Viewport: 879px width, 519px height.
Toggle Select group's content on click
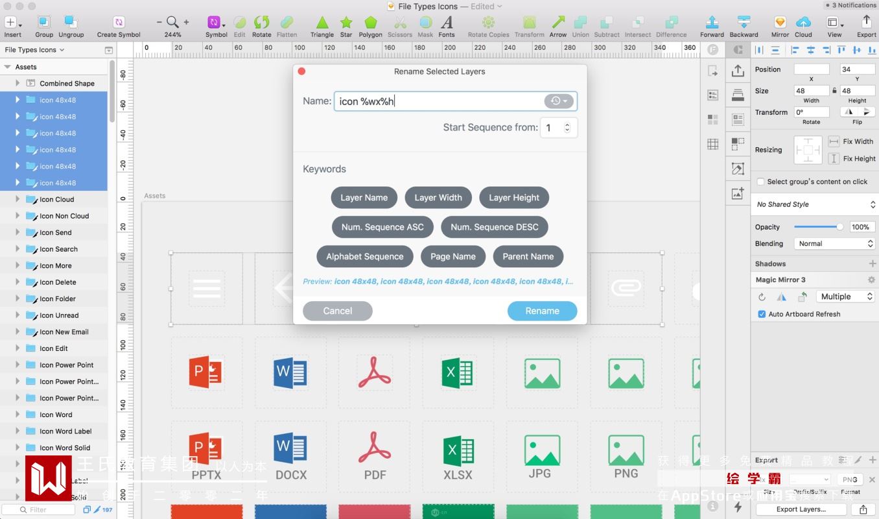[x=761, y=182]
